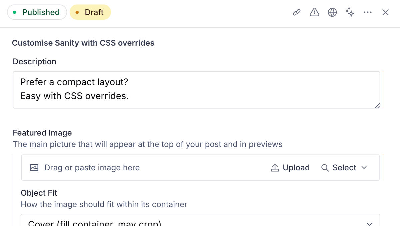Click the Description text area
400x226 pixels.
coord(196,90)
